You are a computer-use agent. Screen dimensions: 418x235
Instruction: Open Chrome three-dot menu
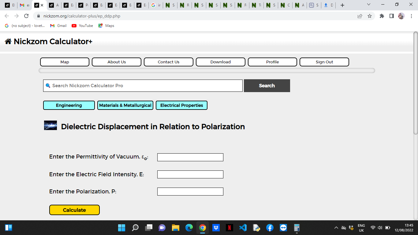tap(411, 16)
